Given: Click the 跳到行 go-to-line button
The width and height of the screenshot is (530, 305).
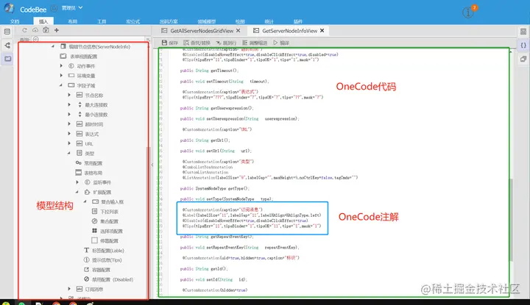Looking at the screenshot, I should (226, 43).
